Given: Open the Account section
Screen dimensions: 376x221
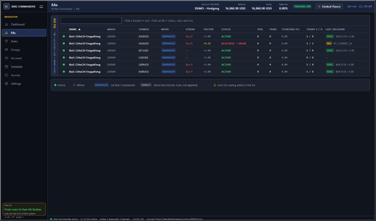Looking at the screenshot, I should click(24, 58).
